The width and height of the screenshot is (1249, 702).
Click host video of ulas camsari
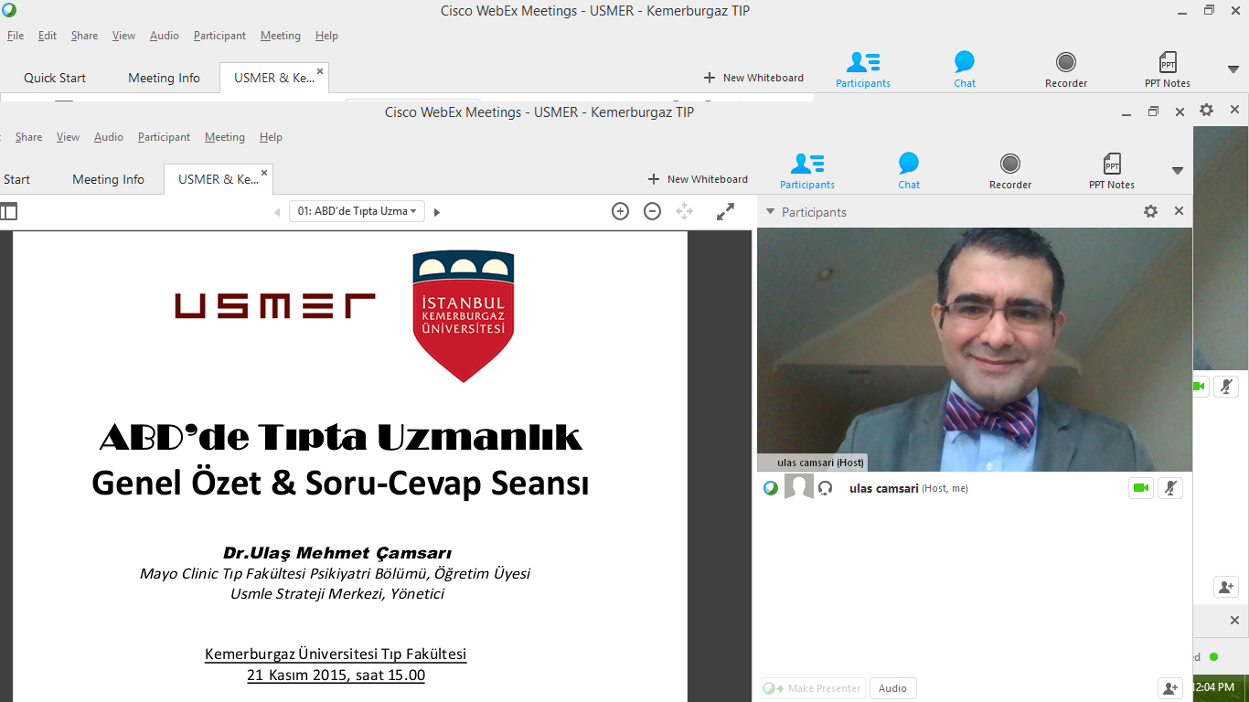(x=975, y=349)
